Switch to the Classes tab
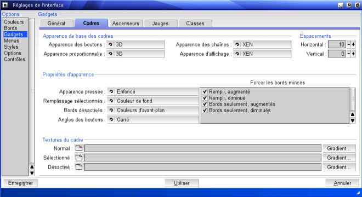The height and width of the screenshot is (197, 362). click(x=195, y=24)
